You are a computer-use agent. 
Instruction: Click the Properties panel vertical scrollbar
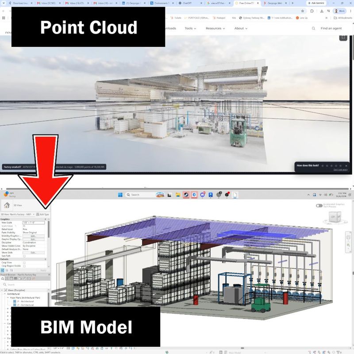click(48, 229)
